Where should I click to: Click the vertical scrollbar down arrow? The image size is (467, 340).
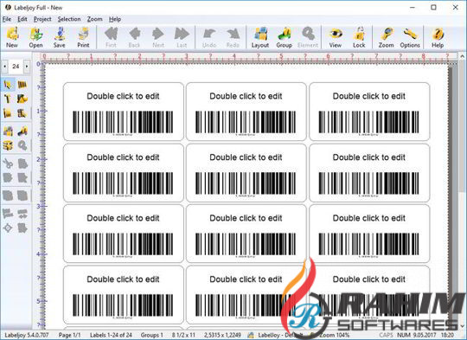(x=462, y=325)
